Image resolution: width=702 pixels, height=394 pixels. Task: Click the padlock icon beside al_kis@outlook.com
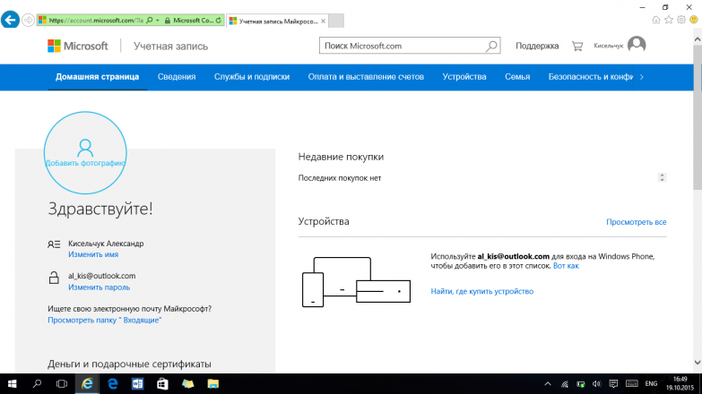54,278
